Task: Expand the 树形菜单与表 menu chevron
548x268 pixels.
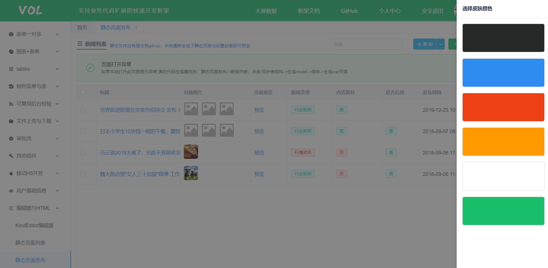Action: 57,86
